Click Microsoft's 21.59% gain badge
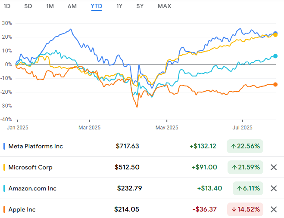The image size is (284, 218). click(x=245, y=167)
